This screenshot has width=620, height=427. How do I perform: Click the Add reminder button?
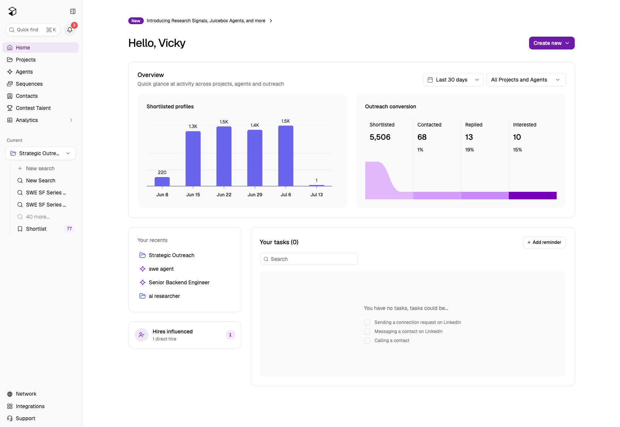tap(544, 242)
